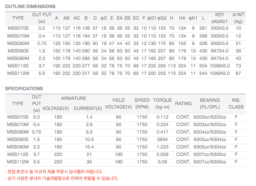Select torque value 0834
This screenshot has height=186, width=256.
(x=162, y=139)
